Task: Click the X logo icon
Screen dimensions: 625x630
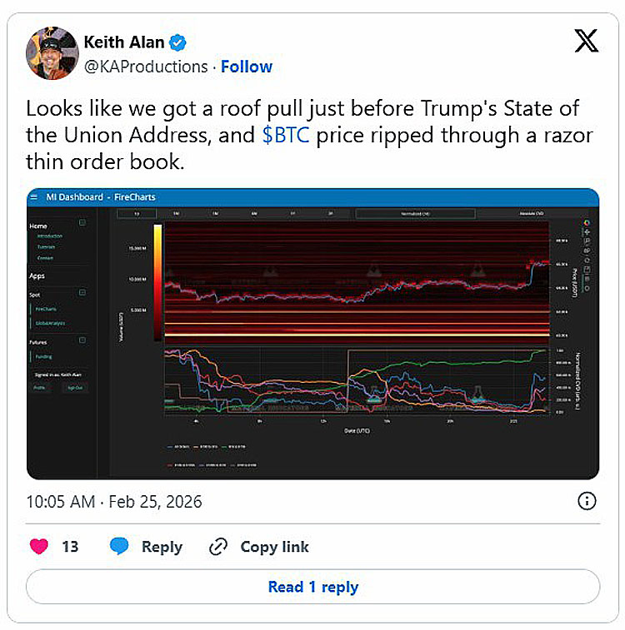Action: pos(587,42)
